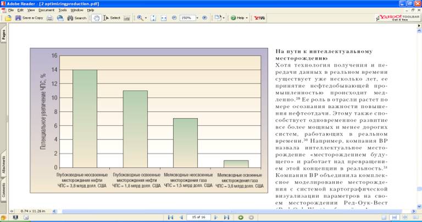Jump to the first page
422x222 pixels.
(x=171, y=217)
